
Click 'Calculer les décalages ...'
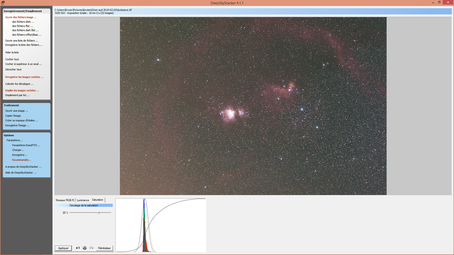20,83
